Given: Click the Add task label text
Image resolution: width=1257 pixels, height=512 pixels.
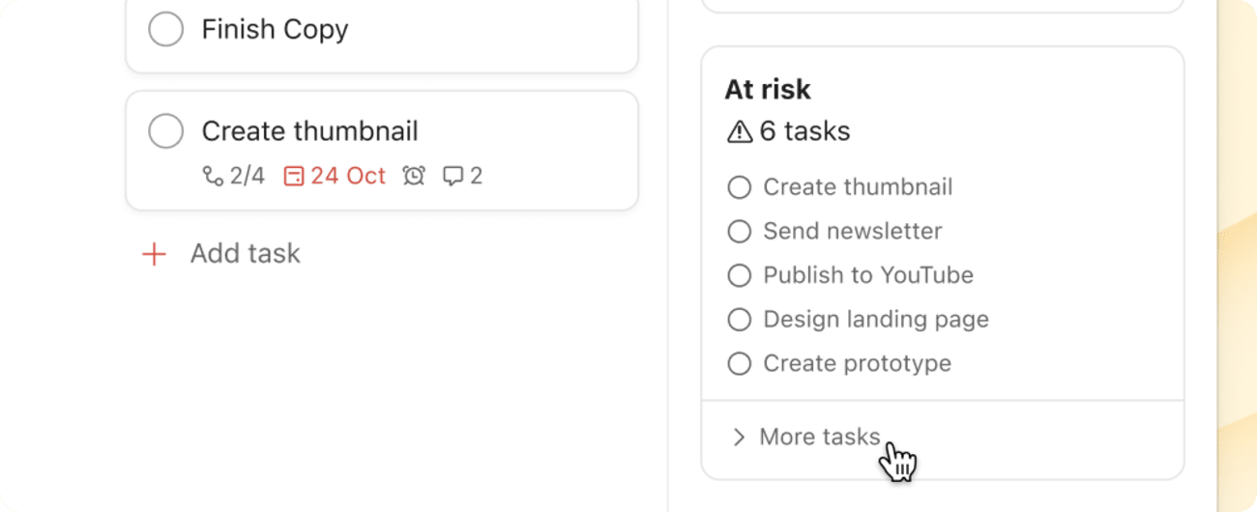Looking at the screenshot, I should tap(245, 254).
